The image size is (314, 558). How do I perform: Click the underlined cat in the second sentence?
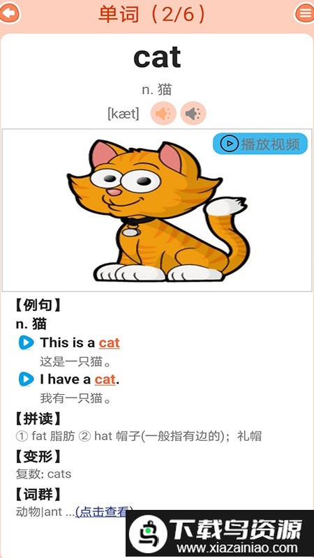[105, 379]
